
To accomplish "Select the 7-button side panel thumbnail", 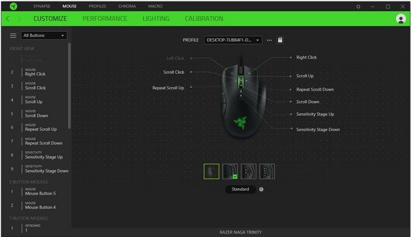I will point(249,171).
